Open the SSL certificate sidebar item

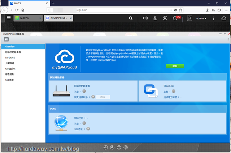coord(23,80)
